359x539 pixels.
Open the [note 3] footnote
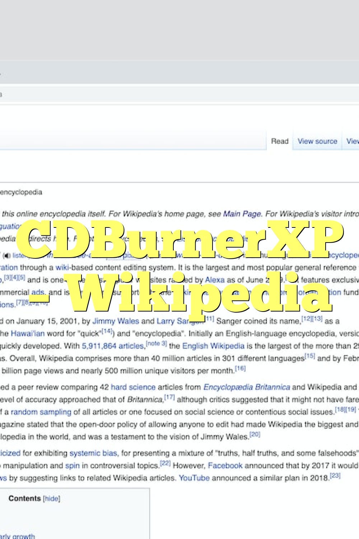(x=156, y=344)
